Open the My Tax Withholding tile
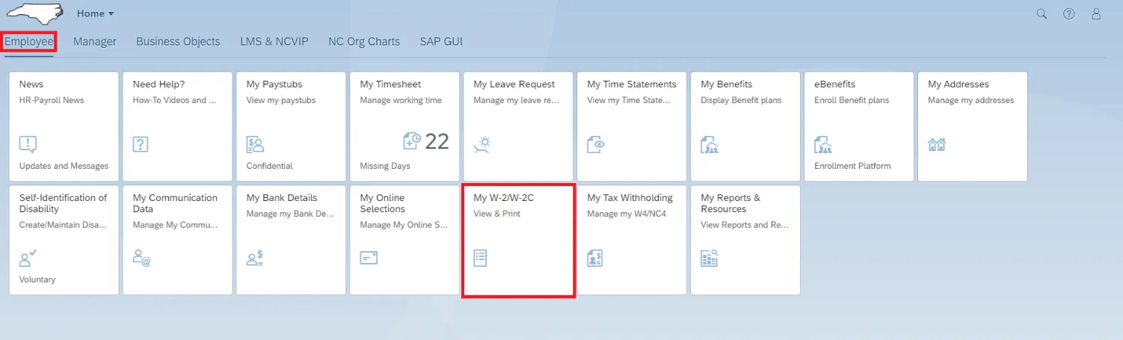The width and height of the screenshot is (1123, 340). point(631,240)
